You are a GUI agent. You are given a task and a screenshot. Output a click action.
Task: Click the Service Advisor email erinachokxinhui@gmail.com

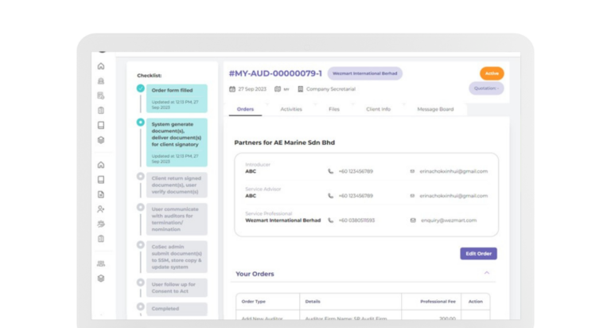(453, 196)
